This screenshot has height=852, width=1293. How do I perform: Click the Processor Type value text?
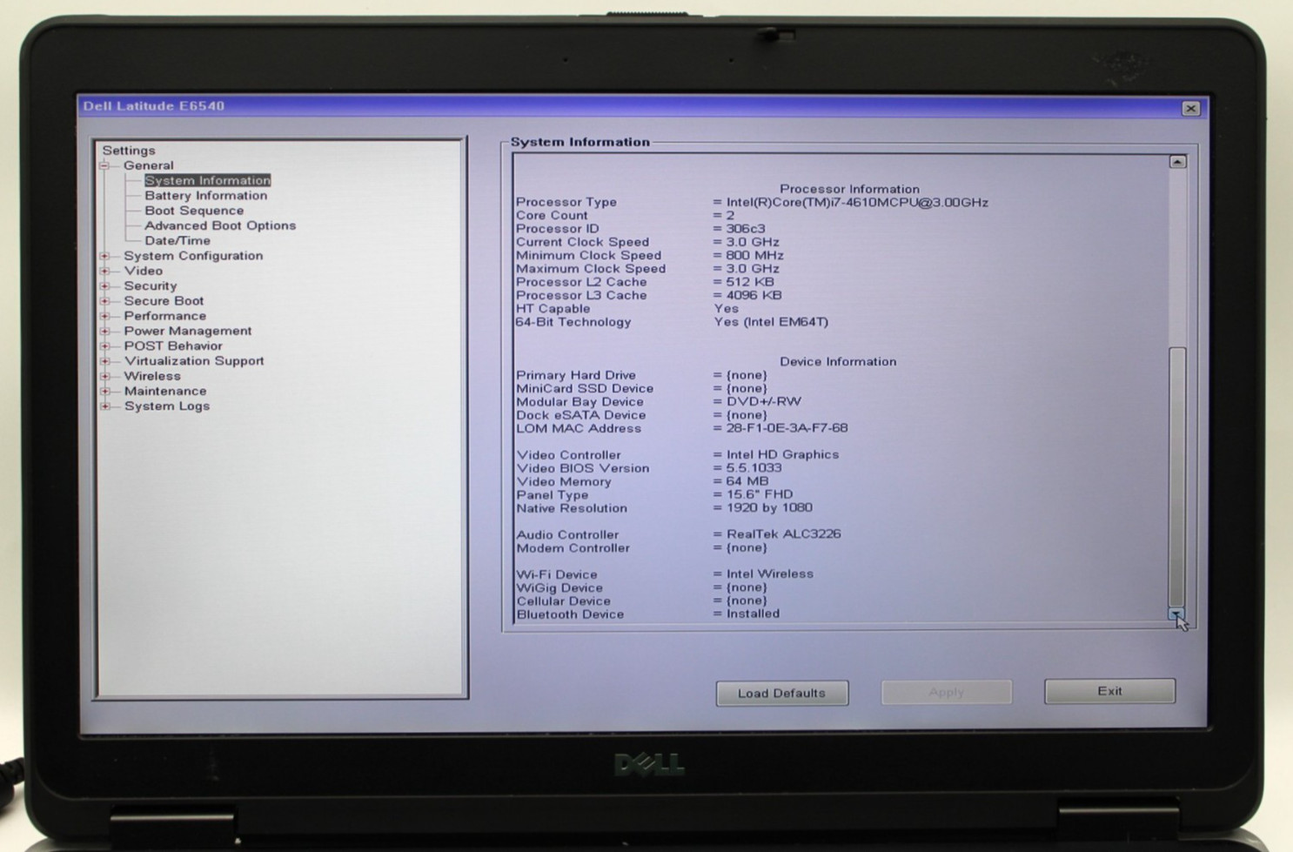tap(857, 203)
